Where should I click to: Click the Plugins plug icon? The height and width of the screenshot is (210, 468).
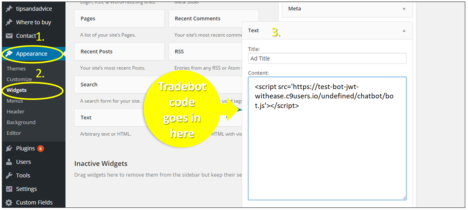click(x=9, y=148)
